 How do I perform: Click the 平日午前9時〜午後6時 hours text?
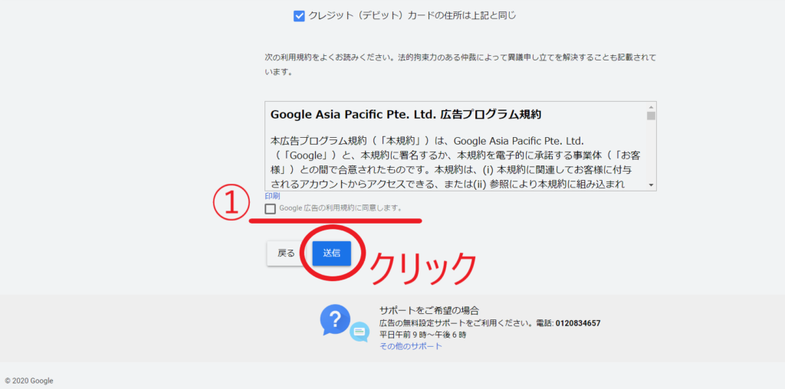click(x=423, y=335)
